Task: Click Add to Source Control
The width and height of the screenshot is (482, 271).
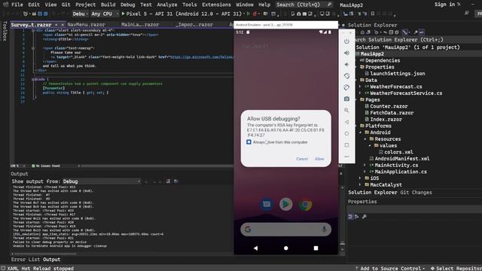Action: (391, 268)
